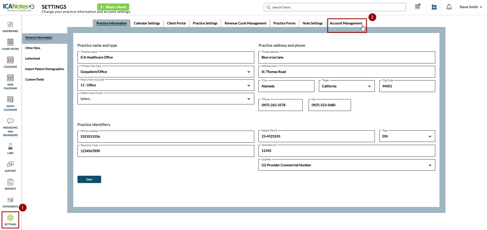Click the What's New button
Screen dimensions: 487x230
point(113,7)
